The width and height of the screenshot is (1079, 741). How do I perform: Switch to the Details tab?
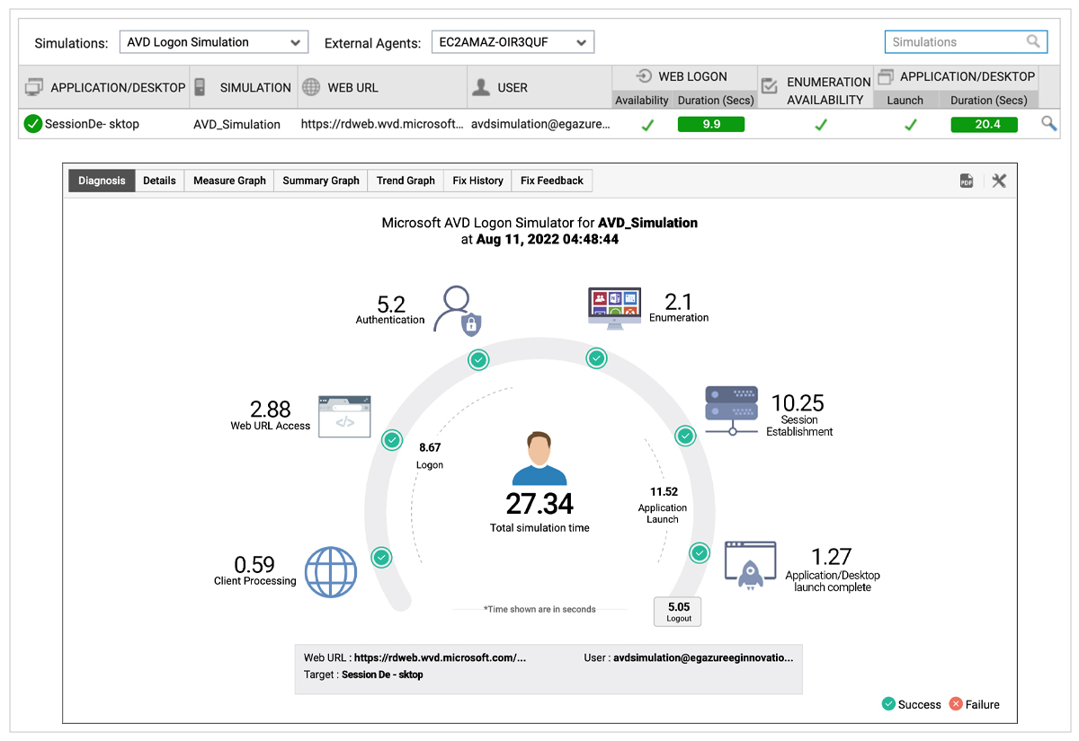[x=159, y=181]
